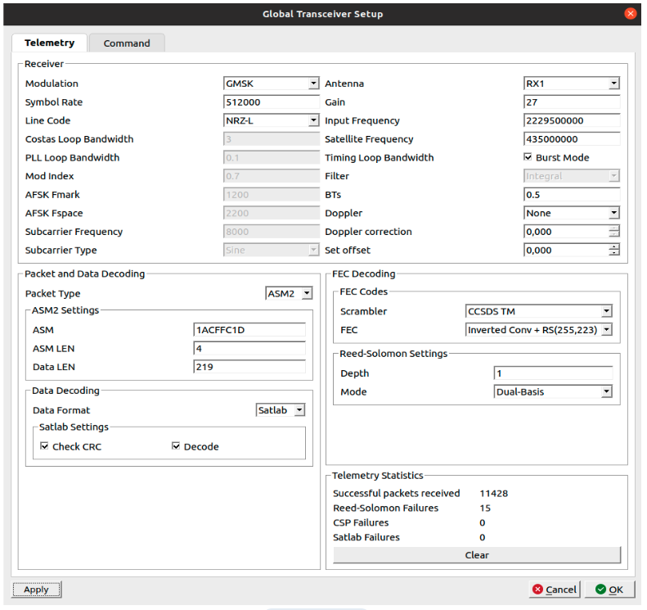647x610 pixels.
Task: Click the Apply button
Action: (x=36, y=590)
